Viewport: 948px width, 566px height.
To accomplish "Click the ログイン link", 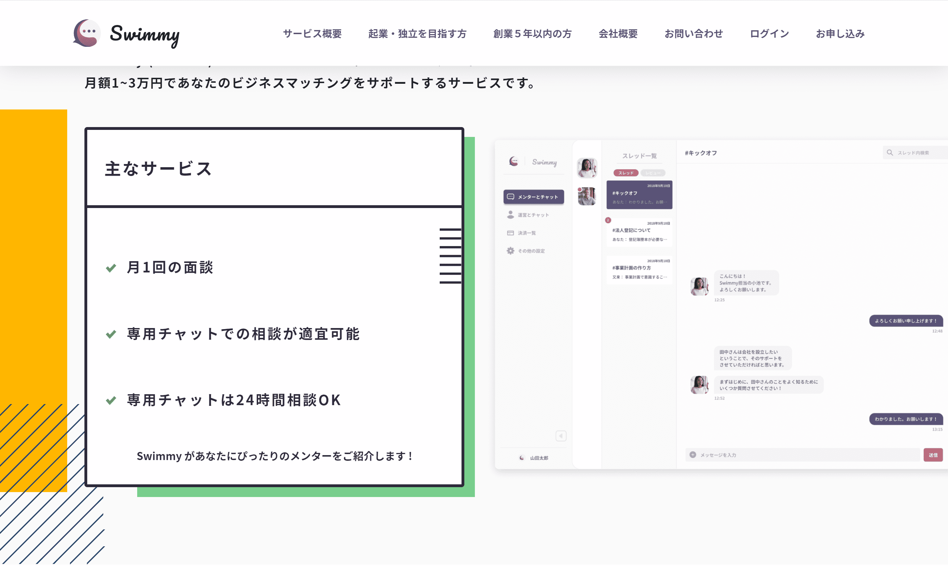I will [x=769, y=33].
